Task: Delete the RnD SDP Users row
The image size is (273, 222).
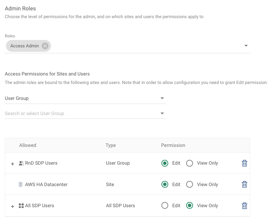Action: 244,163
